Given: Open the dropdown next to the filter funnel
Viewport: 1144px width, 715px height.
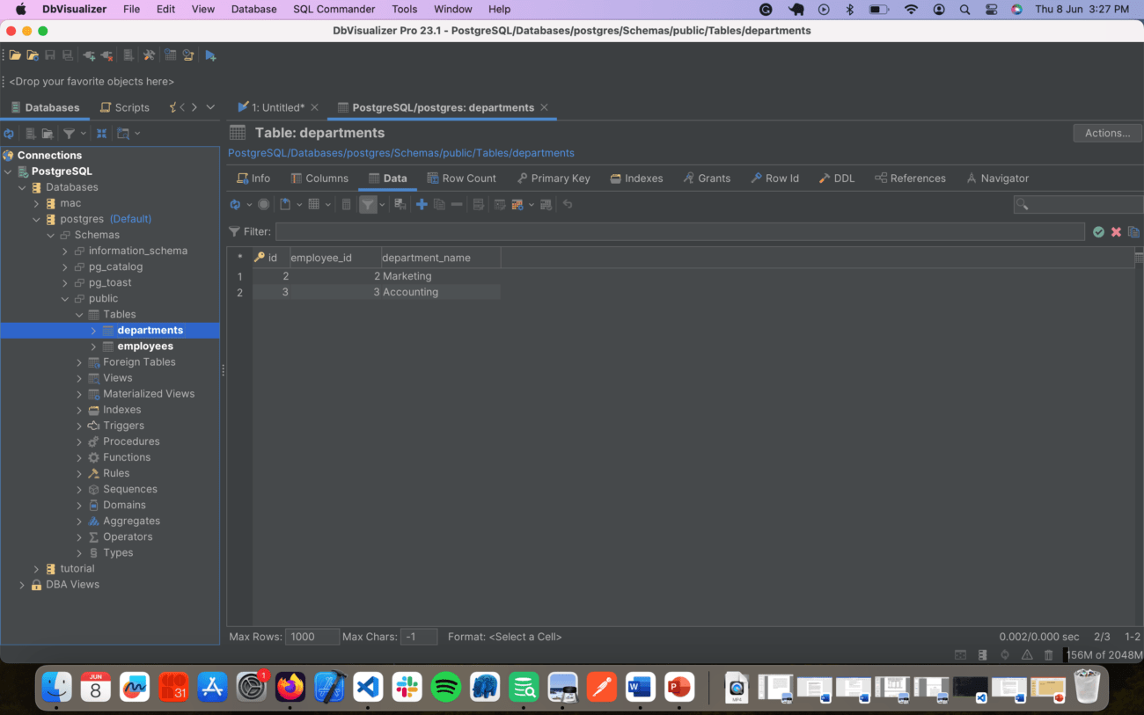Looking at the screenshot, I should click(382, 203).
